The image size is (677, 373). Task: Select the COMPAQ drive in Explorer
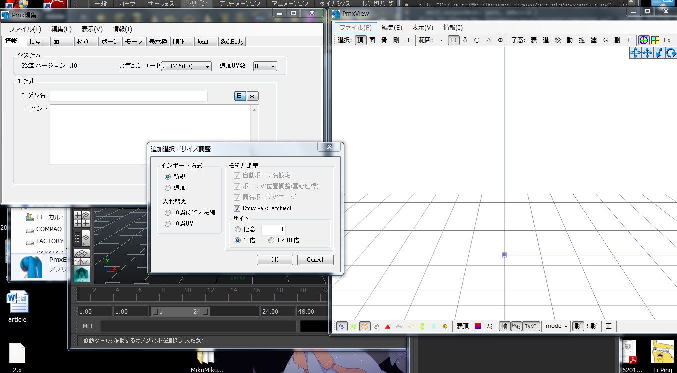[x=44, y=229]
